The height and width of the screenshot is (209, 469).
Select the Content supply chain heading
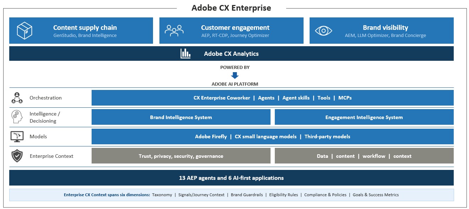point(85,28)
